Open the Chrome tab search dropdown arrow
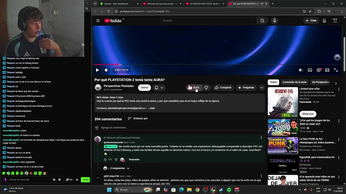346x194 pixels. coord(95,4)
